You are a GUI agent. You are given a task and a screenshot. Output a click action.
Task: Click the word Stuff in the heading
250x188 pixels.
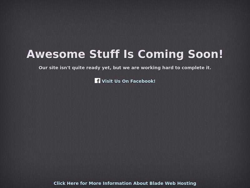(104, 54)
